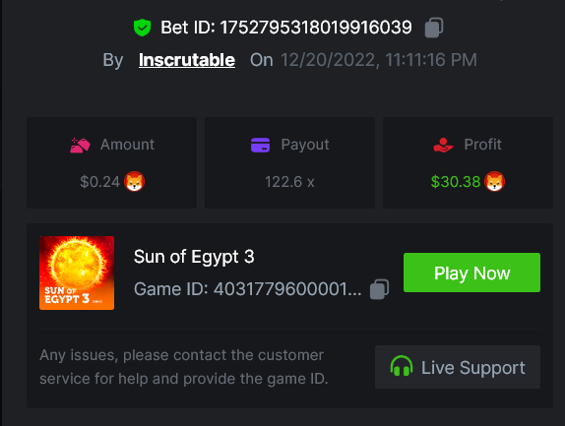
Task: Open Live Support chat
Action: tap(458, 367)
